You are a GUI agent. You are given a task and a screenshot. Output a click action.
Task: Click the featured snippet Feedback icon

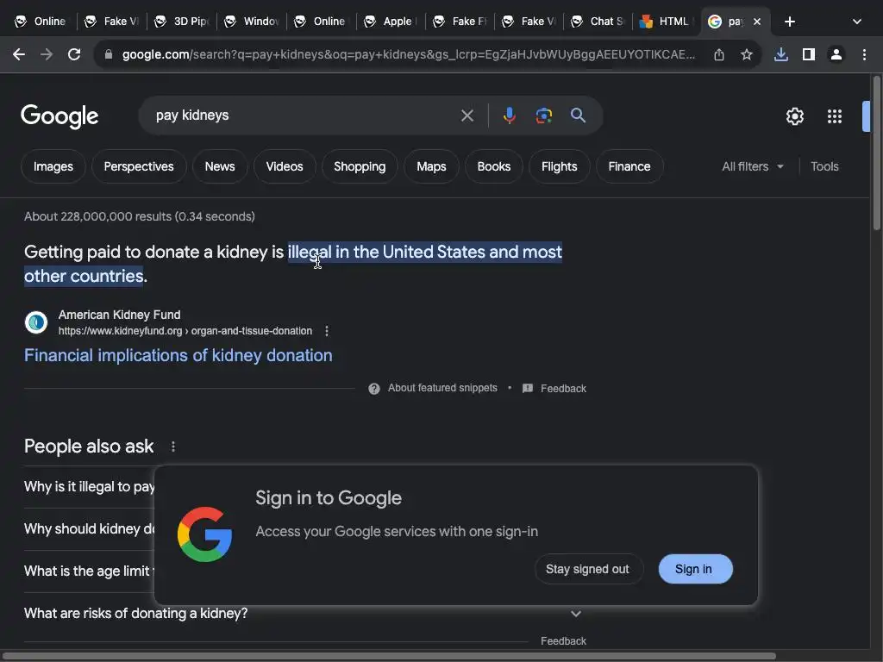click(x=528, y=389)
